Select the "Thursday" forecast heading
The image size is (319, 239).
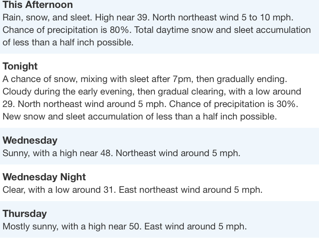tap(25, 214)
